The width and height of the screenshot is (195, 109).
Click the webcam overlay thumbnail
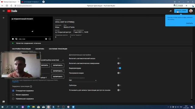[21, 65]
